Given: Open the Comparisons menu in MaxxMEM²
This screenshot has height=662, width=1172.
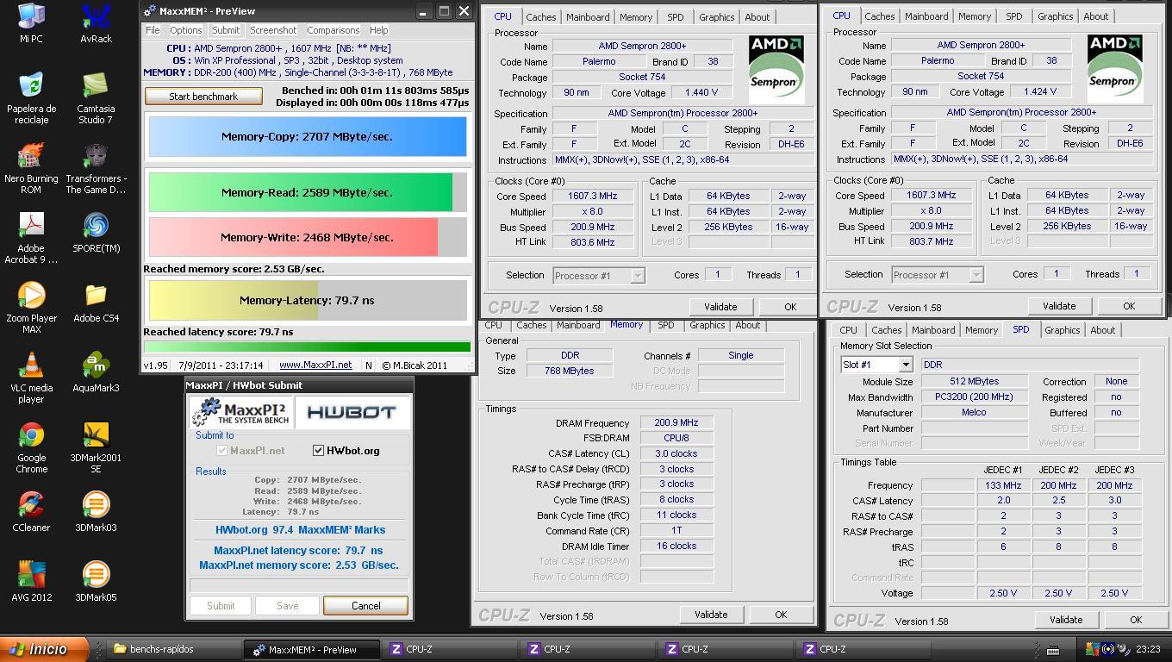Looking at the screenshot, I should click(333, 30).
